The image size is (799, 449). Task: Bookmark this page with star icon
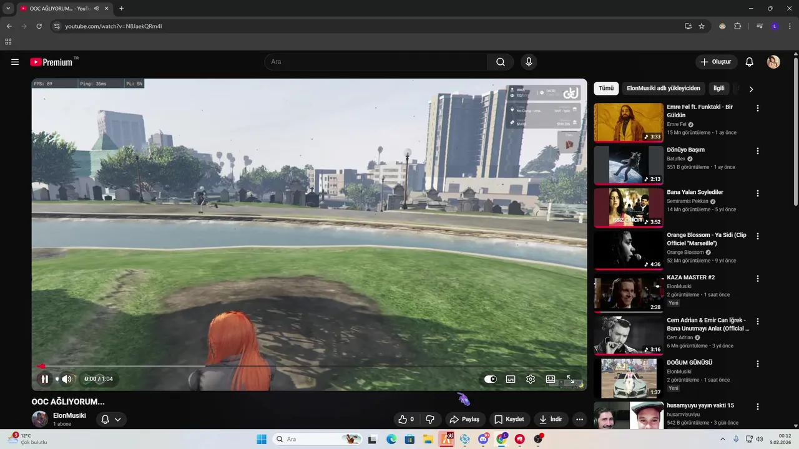(x=702, y=26)
